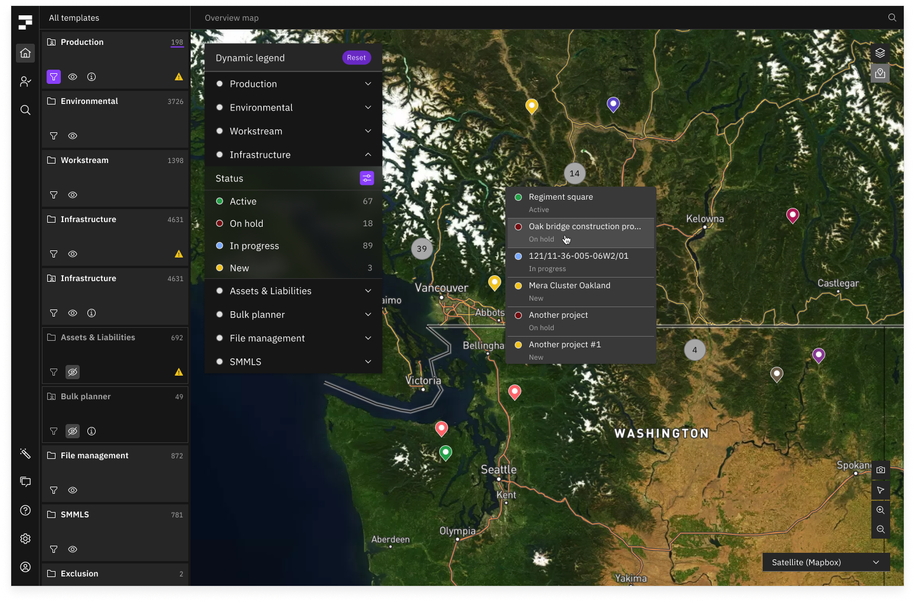
Task: Click the camera snapshot icon on map
Action: pyautogui.click(x=880, y=470)
